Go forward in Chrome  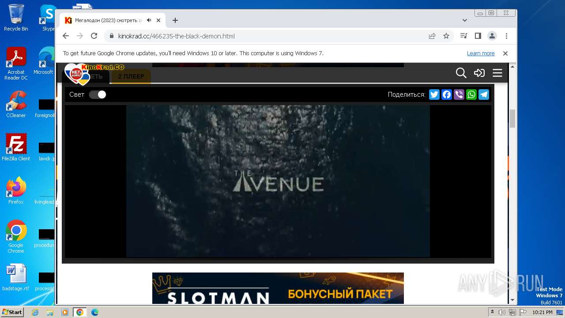80,36
